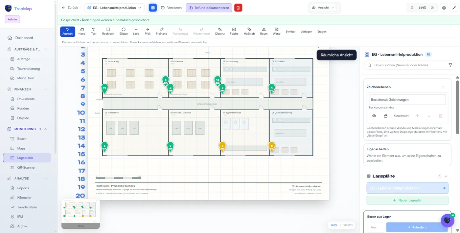Click the target recenter icon
The width and height of the screenshot is (460, 233).
pos(444,8)
